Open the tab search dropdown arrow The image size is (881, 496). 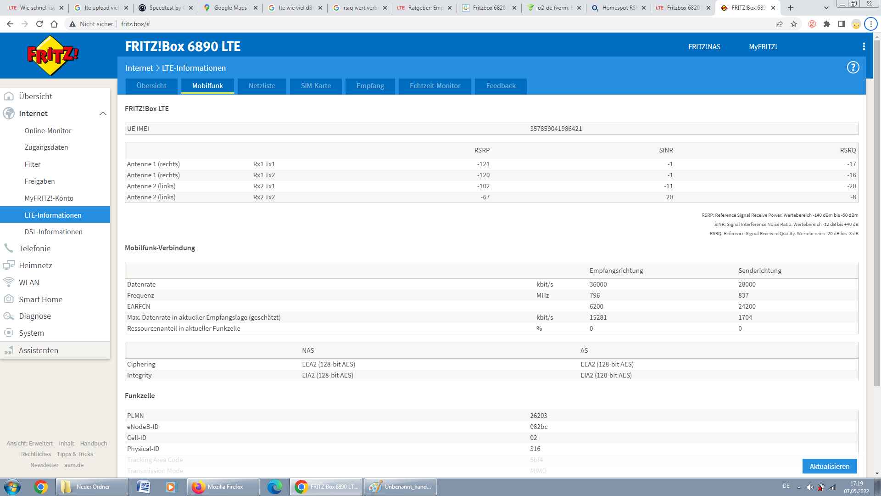tap(826, 8)
